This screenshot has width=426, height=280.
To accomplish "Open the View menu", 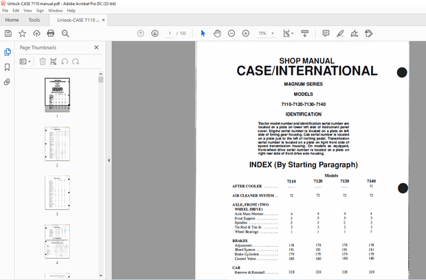I will coord(27,10).
